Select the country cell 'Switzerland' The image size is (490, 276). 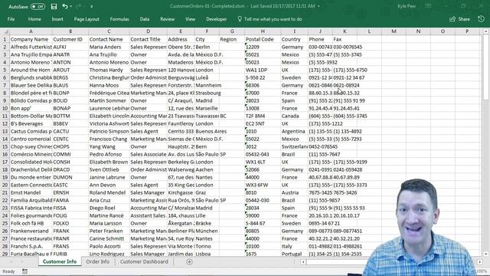294,146
